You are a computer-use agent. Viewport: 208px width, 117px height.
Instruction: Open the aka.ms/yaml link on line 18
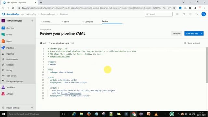(x=71, y=93)
